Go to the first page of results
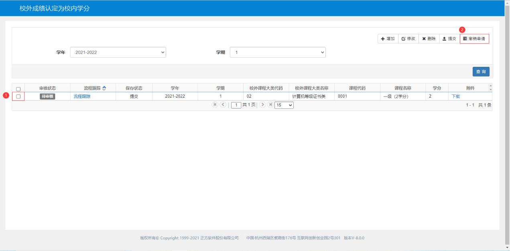The image size is (510, 251). 215,105
